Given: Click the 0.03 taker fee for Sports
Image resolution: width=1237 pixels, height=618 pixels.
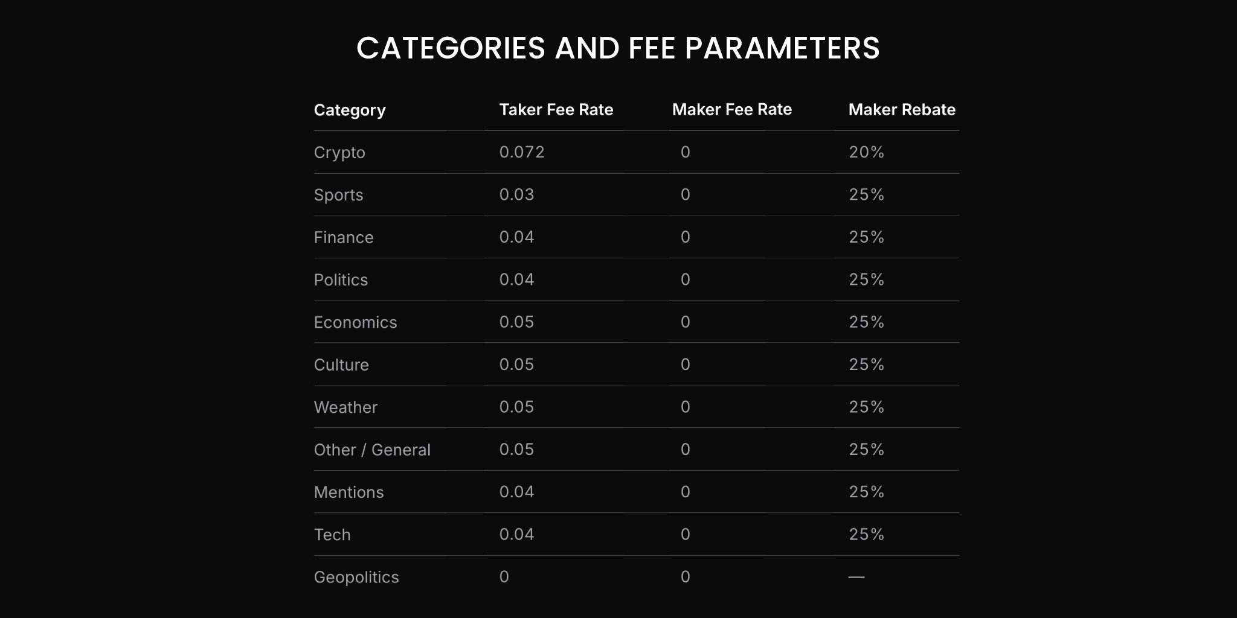Looking at the screenshot, I should coord(516,194).
